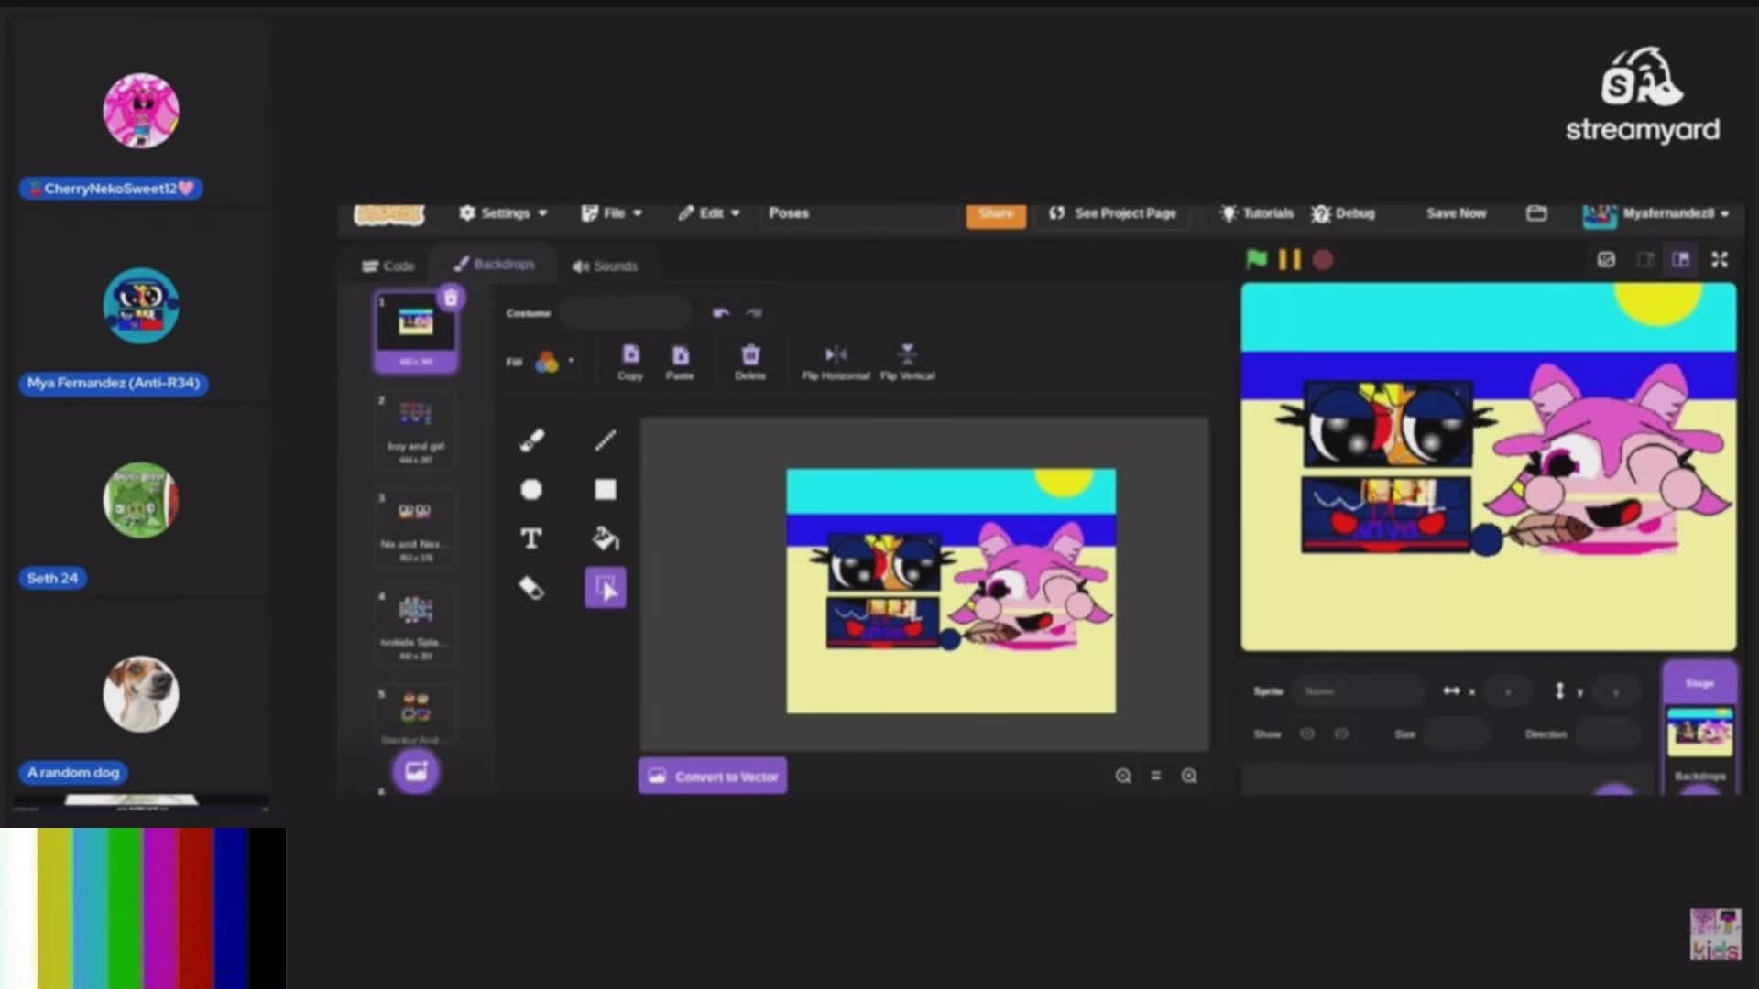Open the Edit dropdown menu

click(708, 213)
